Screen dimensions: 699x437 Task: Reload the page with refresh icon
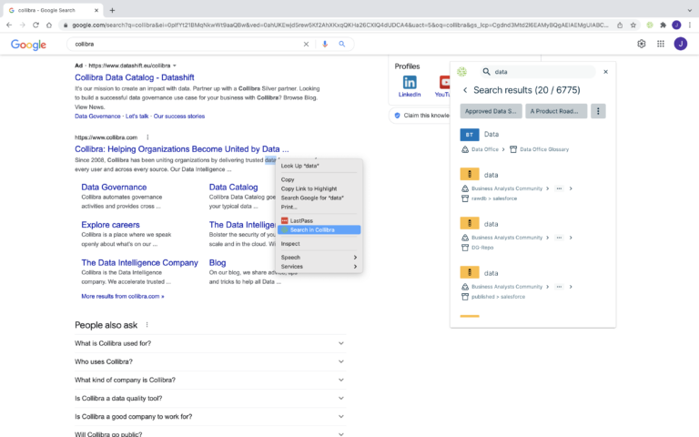(35, 25)
